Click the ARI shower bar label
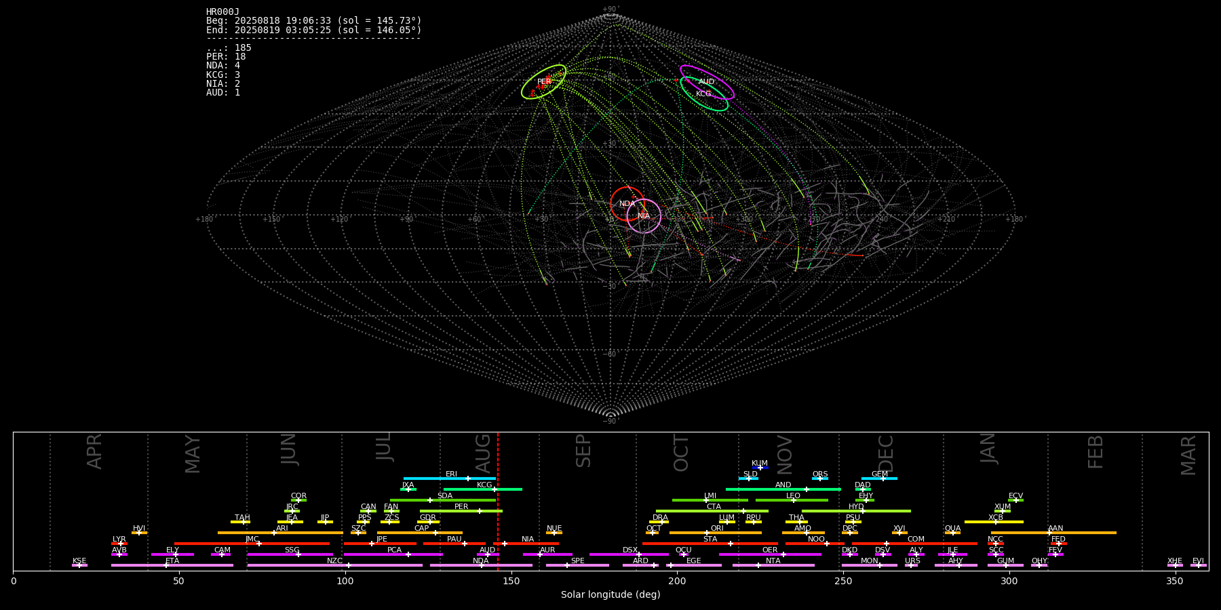The height and width of the screenshot is (610, 1221). coord(282,529)
